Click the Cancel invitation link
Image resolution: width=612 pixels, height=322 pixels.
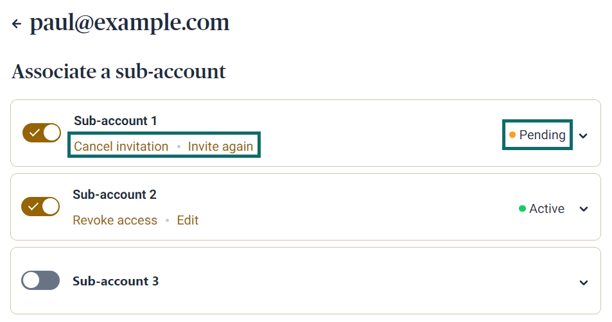pos(121,146)
